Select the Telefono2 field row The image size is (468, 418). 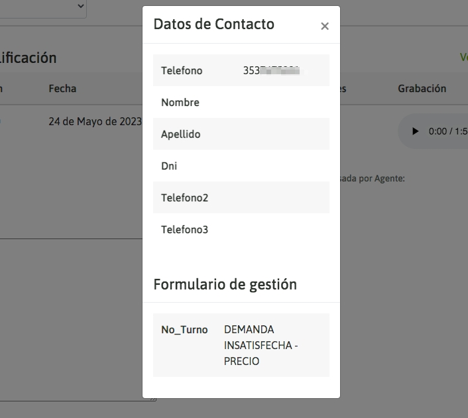pos(185,197)
